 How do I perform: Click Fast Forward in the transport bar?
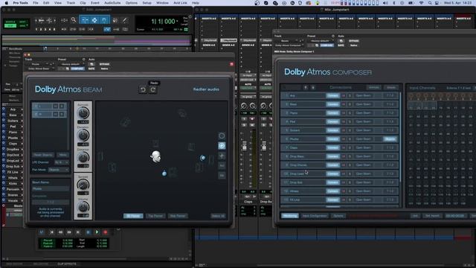coord(69,232)
